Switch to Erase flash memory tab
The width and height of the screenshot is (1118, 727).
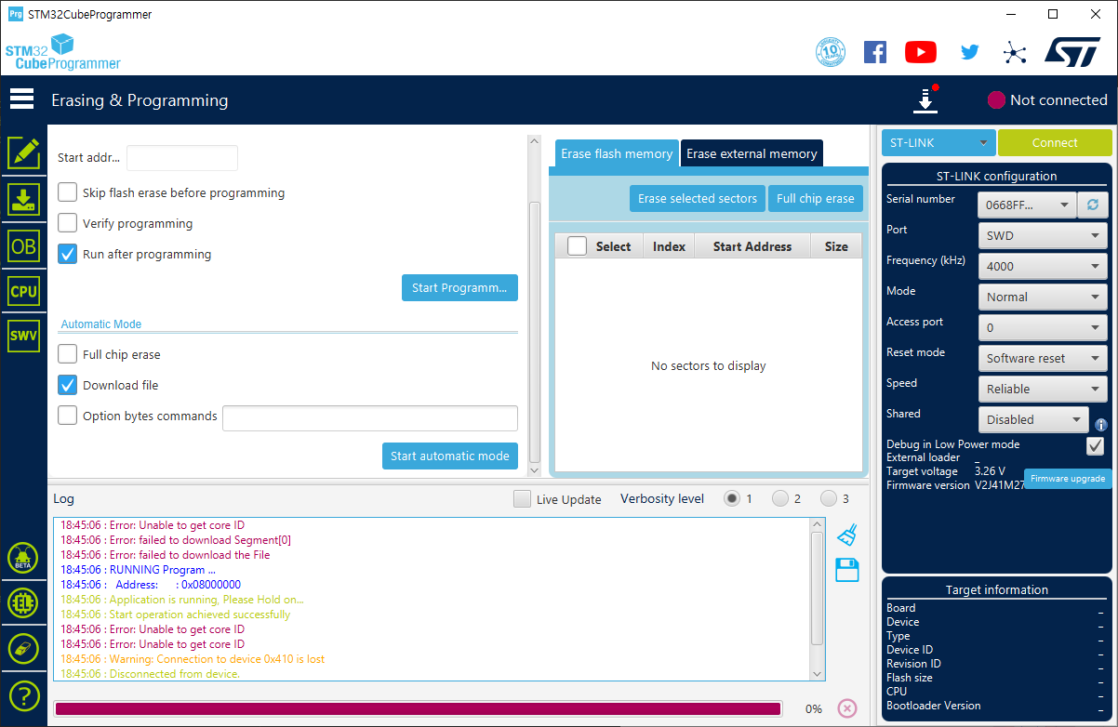617,153
